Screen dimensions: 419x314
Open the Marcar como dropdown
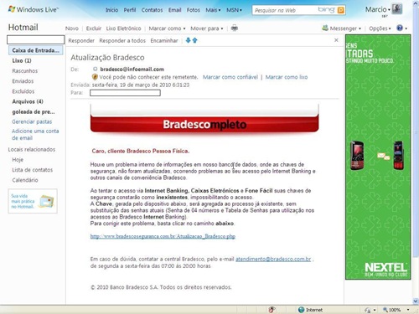click(167, 28)
